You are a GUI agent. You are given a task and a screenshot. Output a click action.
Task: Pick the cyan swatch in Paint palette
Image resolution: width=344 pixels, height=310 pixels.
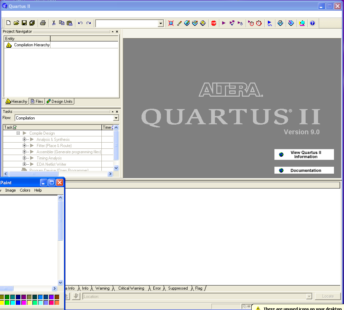(x=13, y=302)
